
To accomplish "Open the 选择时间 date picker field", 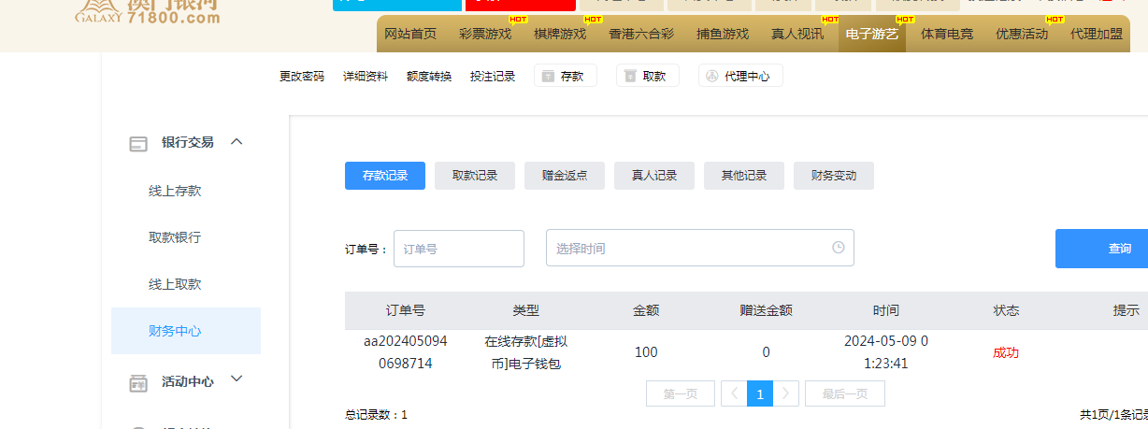I will coord(687,248).
